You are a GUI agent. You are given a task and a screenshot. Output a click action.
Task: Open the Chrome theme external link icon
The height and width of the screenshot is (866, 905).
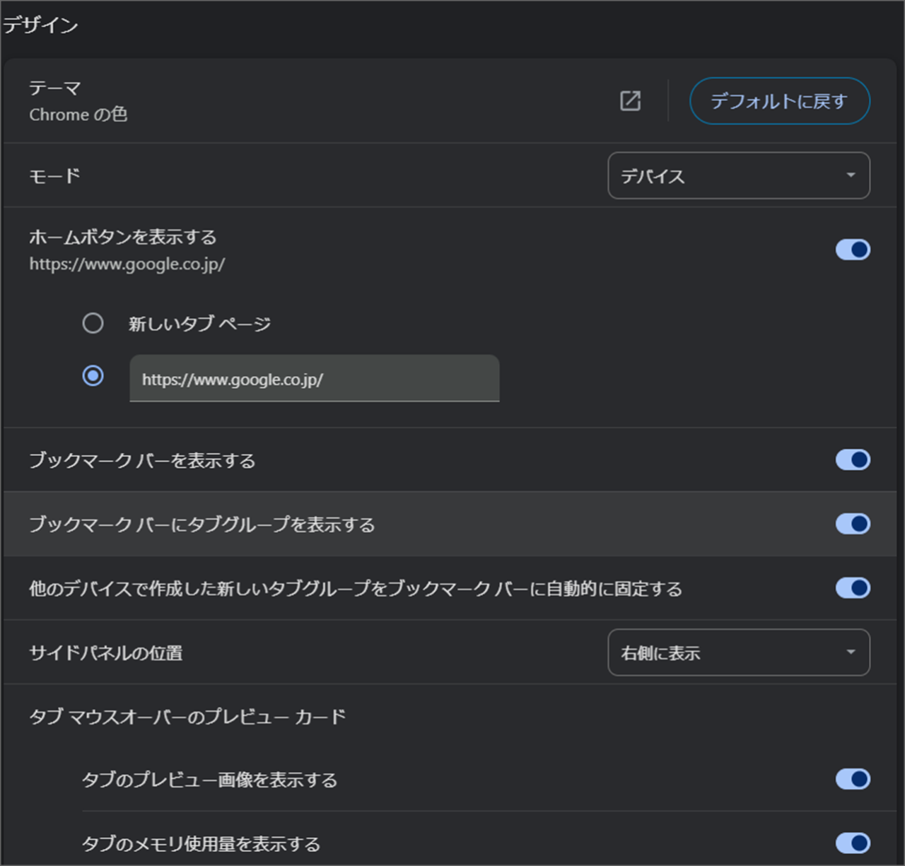(x=630, y=101)
